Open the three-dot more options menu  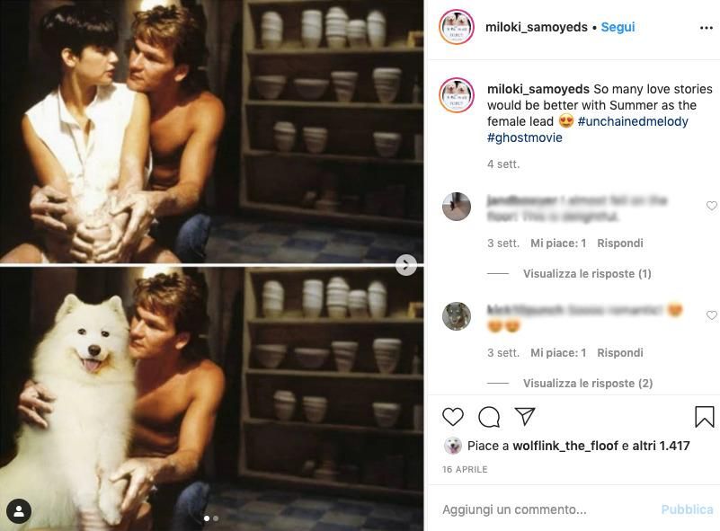tap(707, 28)
